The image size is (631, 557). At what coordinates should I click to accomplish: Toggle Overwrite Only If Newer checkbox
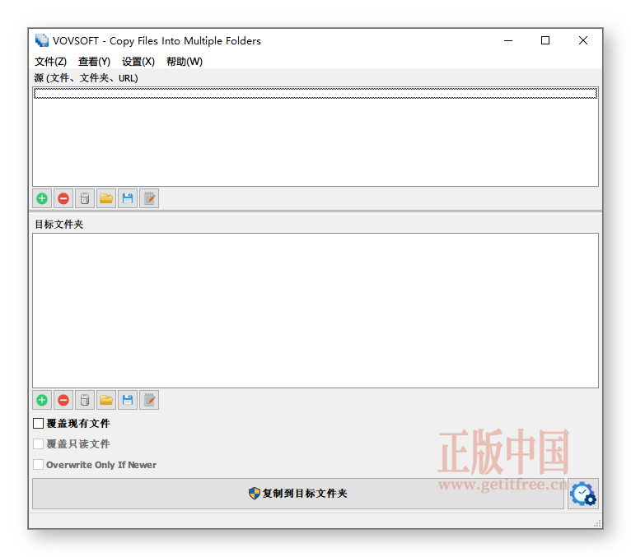tap(38, 465)
